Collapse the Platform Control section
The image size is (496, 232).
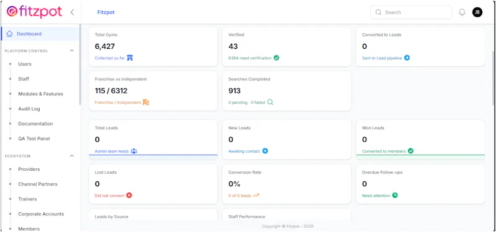72,51
